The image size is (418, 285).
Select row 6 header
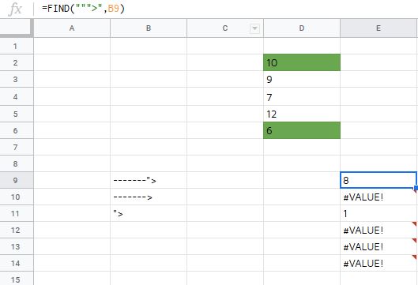coord(16,130)
